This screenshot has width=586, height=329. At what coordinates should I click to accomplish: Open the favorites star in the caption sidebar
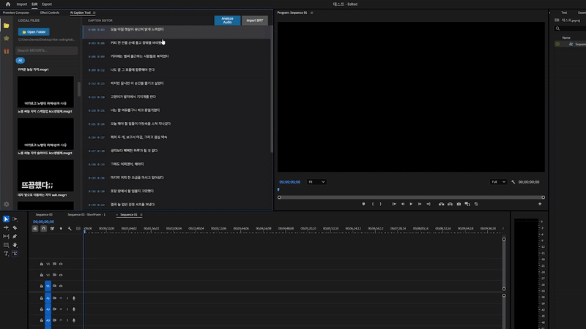pyautogui.click(x=7, y=38)
